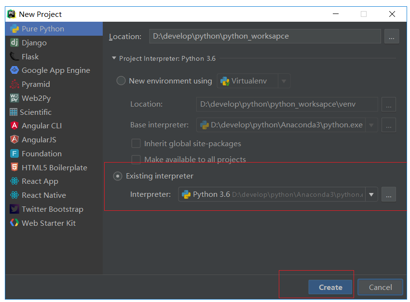
Task: Click the Python 3.6 interpreter combo box
Action: point(278,194)
